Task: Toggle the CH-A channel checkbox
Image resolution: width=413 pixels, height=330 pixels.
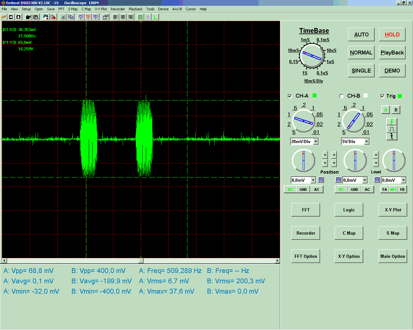Action: coord(290,96)
